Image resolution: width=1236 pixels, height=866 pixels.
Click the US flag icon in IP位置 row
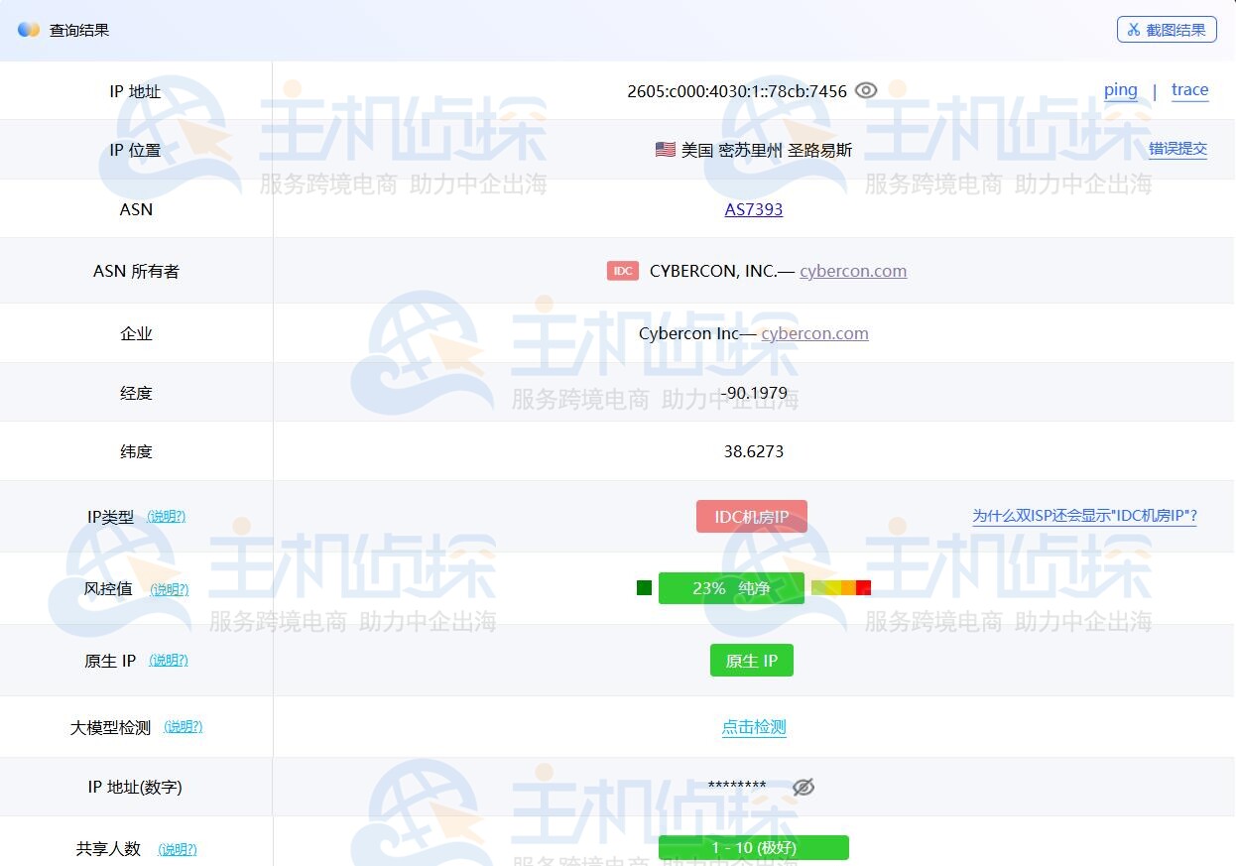665,149
